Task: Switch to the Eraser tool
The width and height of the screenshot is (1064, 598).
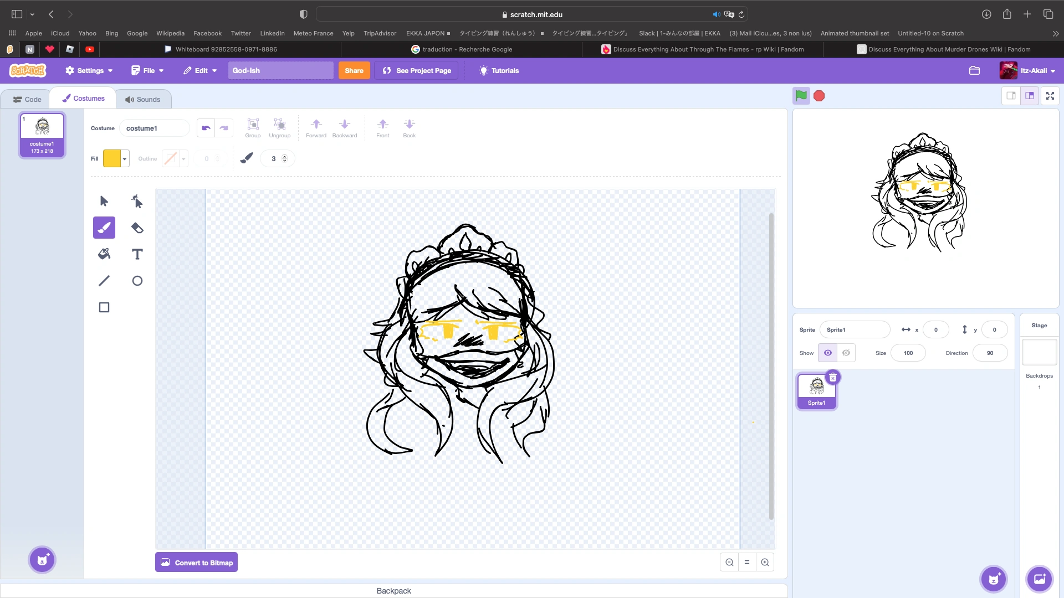Action: tap(137, 228)
